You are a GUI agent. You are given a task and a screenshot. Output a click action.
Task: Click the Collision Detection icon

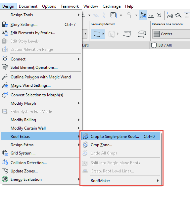5,162
